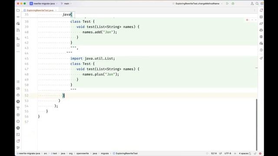Open the Problems tool window
Screen dimensions: 278x156
[x=18, y=141]
